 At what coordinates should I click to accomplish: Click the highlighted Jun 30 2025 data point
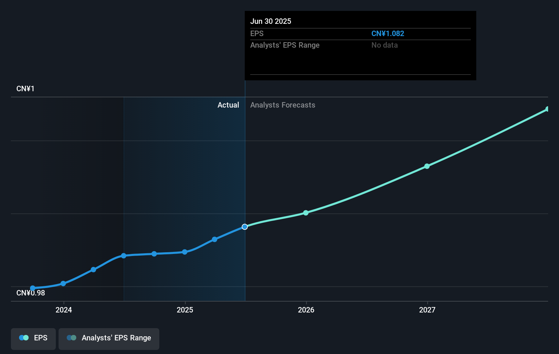[245, 227]
